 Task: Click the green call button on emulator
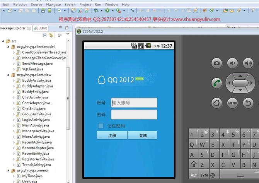(216, 83)
